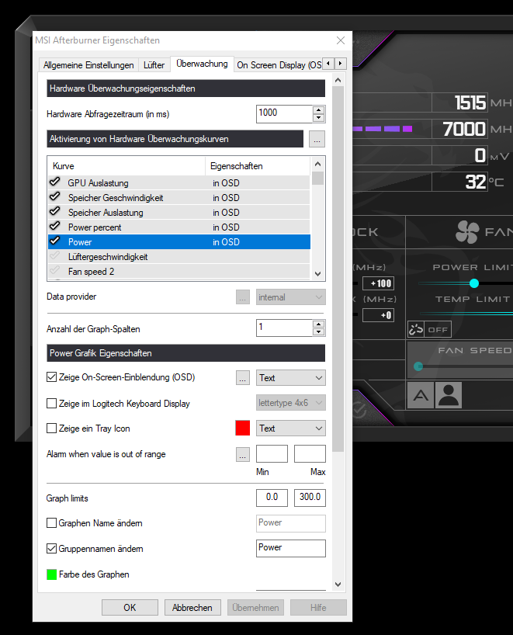This screenshot has height=635, width=513.
Task: Increase Anzahl der Graph-Spalten spinner
Action: click(x=319, y=324)
